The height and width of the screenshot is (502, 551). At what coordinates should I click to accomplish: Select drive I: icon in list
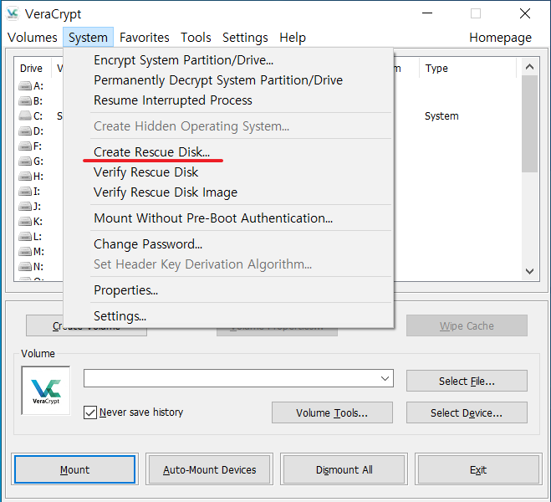[25, 192]
